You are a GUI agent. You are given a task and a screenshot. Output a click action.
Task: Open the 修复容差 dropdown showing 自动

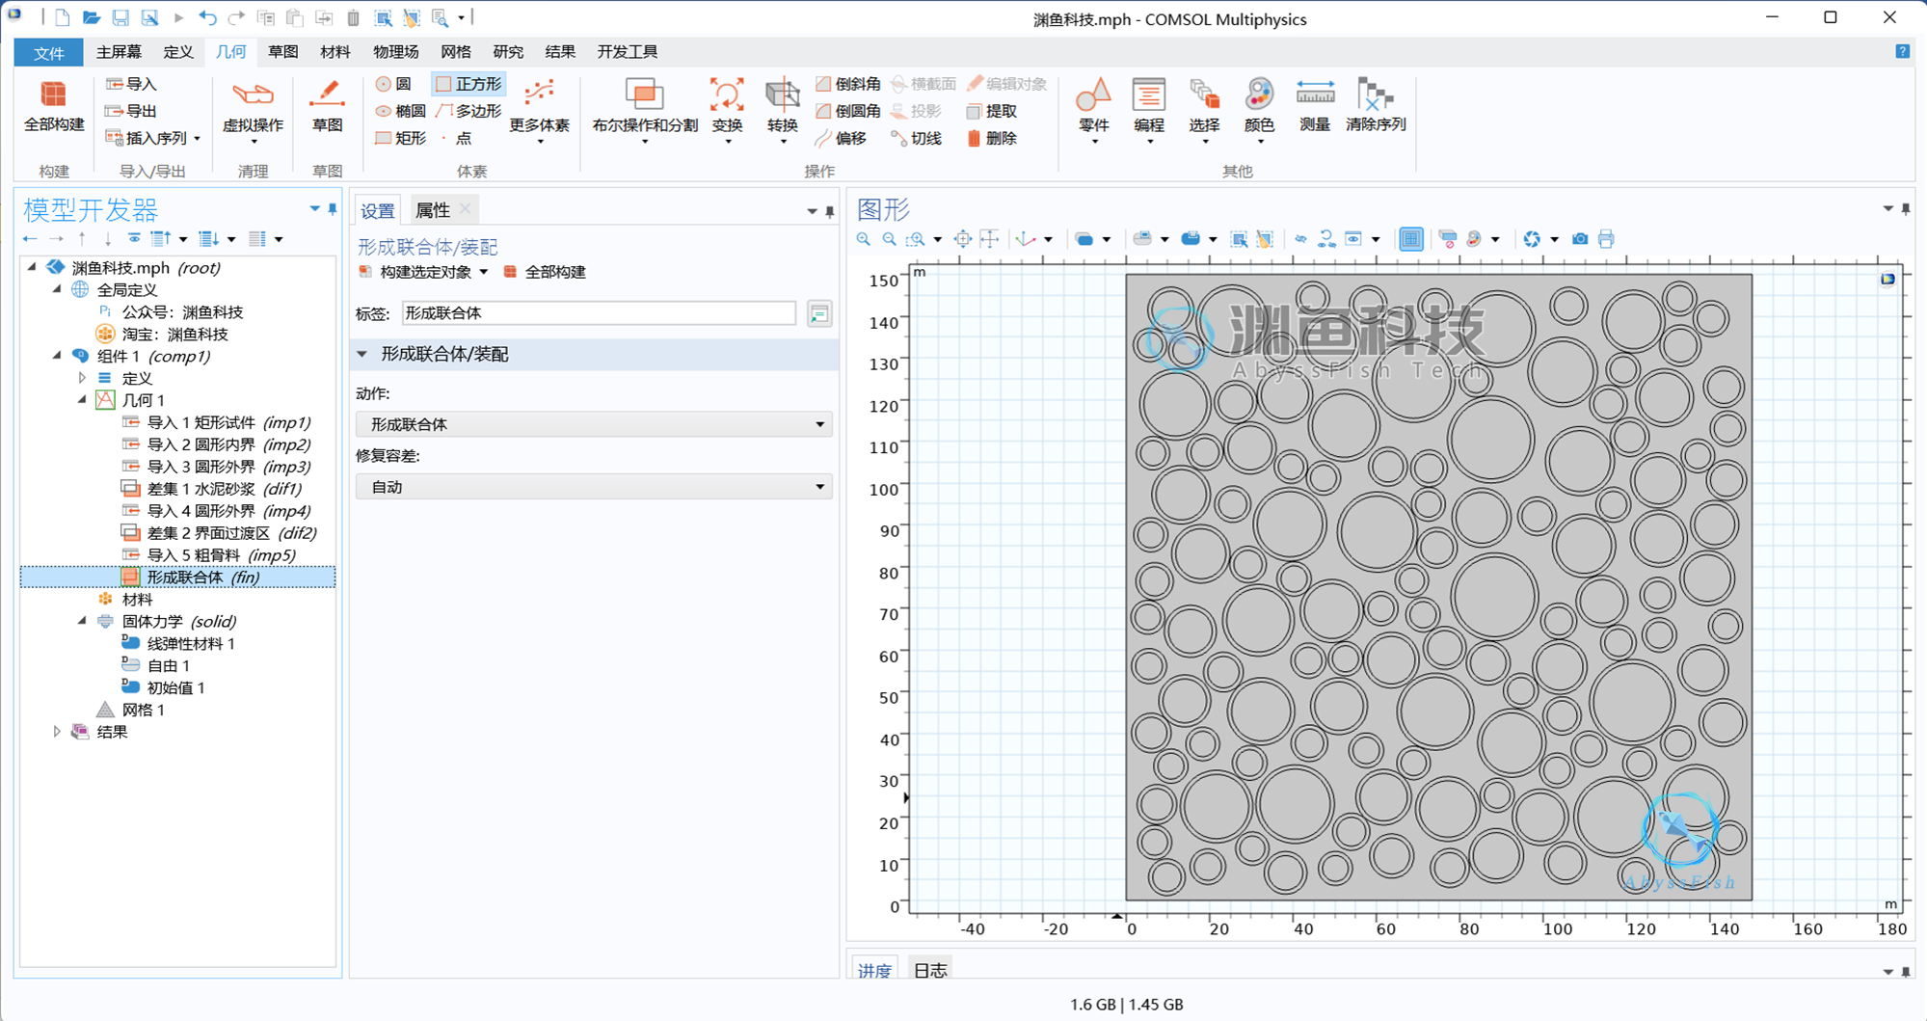[594, 487]
